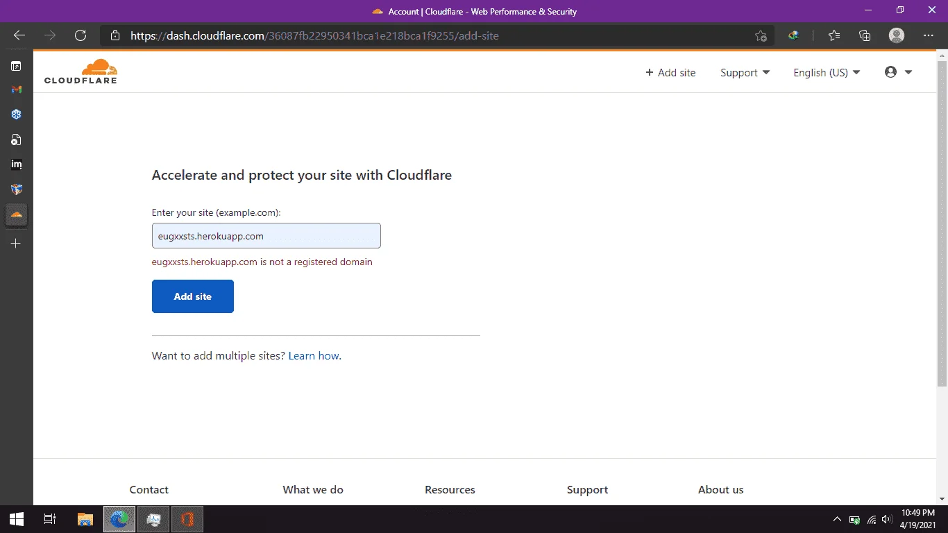This screenshot has height=533, width=948.
Task: Restore down the Edge browser window
Action: 900,10
